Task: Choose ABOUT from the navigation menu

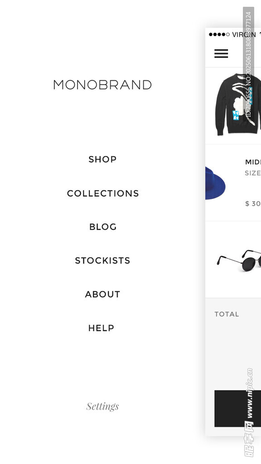Action: tap(102, 294)
